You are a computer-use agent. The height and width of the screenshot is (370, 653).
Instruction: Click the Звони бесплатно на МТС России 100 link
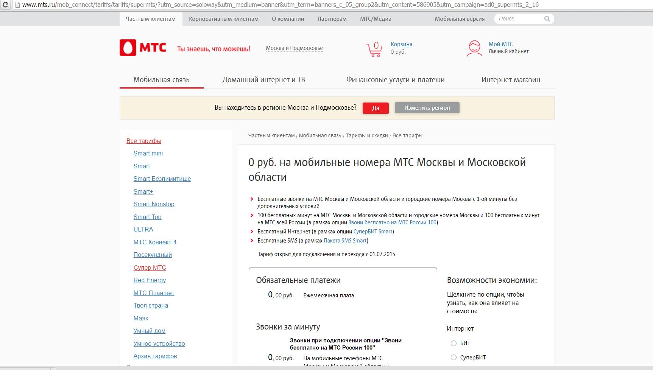(x=393, y=222)
